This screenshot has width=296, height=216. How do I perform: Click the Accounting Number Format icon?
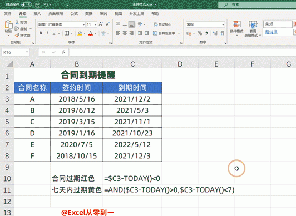click(189, 33)
